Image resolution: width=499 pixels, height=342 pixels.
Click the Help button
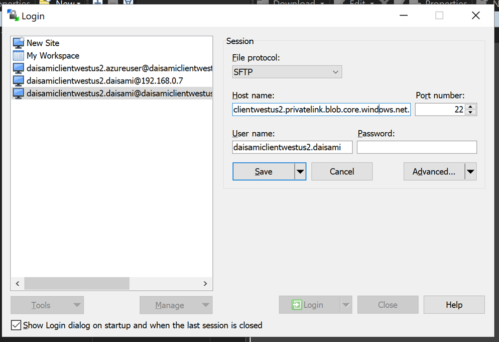[x=454, y=305]
